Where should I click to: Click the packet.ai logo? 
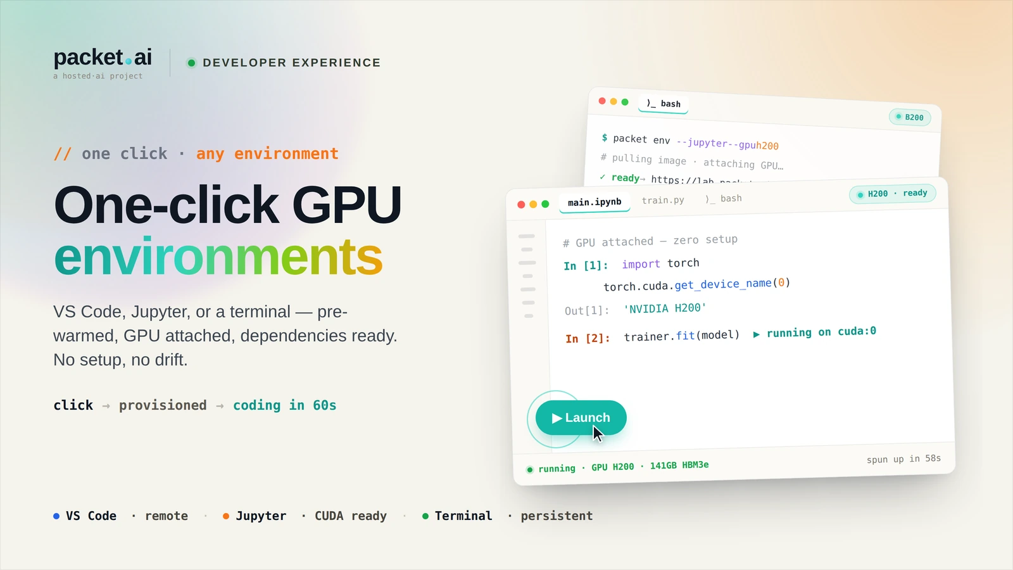click(x=103, y=58)
